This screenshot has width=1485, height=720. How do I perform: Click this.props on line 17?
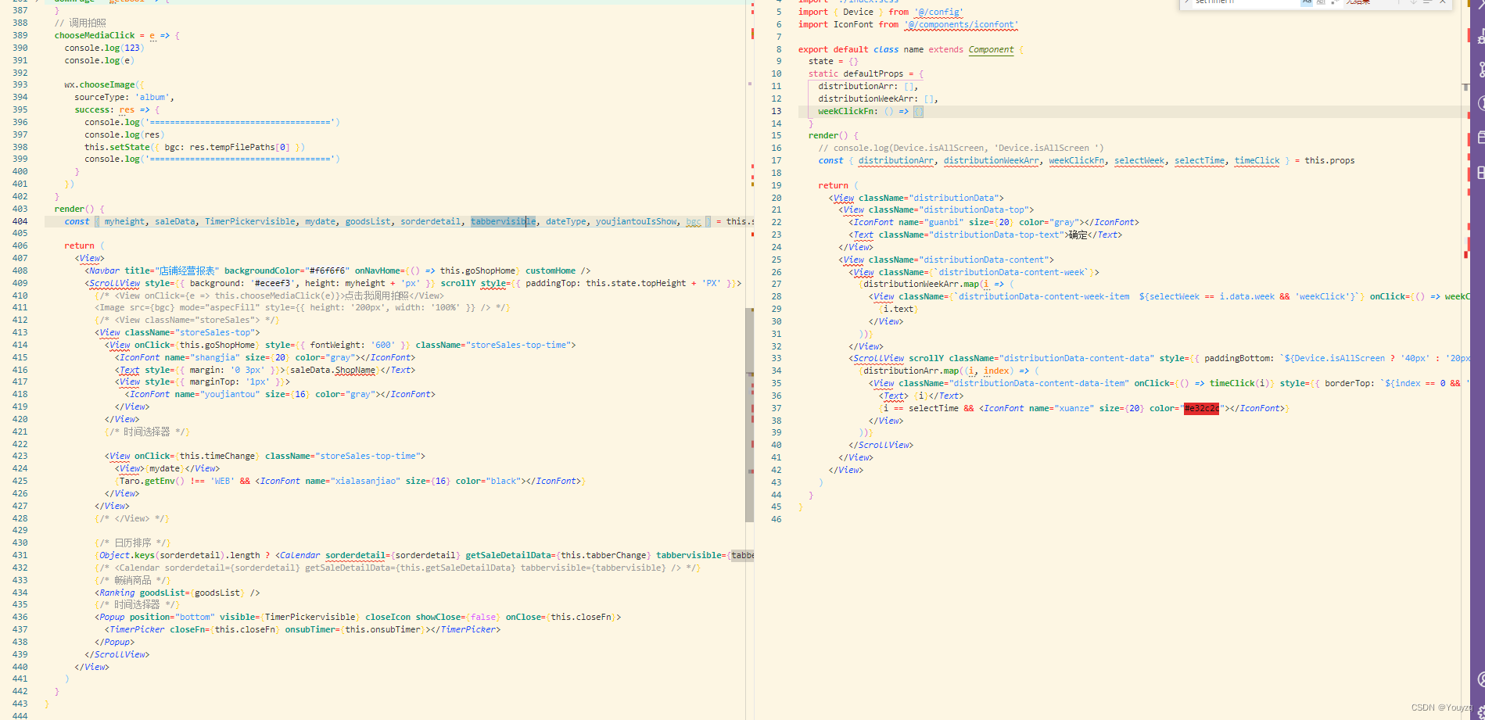(x=1329, y=161)
